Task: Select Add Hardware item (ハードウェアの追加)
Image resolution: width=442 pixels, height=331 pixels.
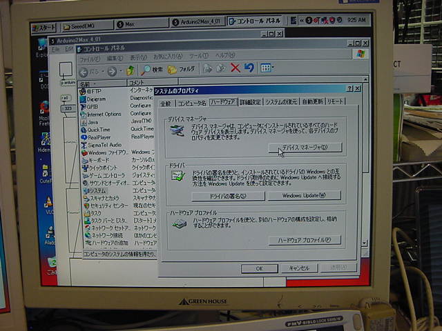Action: (x=107, y=243)
